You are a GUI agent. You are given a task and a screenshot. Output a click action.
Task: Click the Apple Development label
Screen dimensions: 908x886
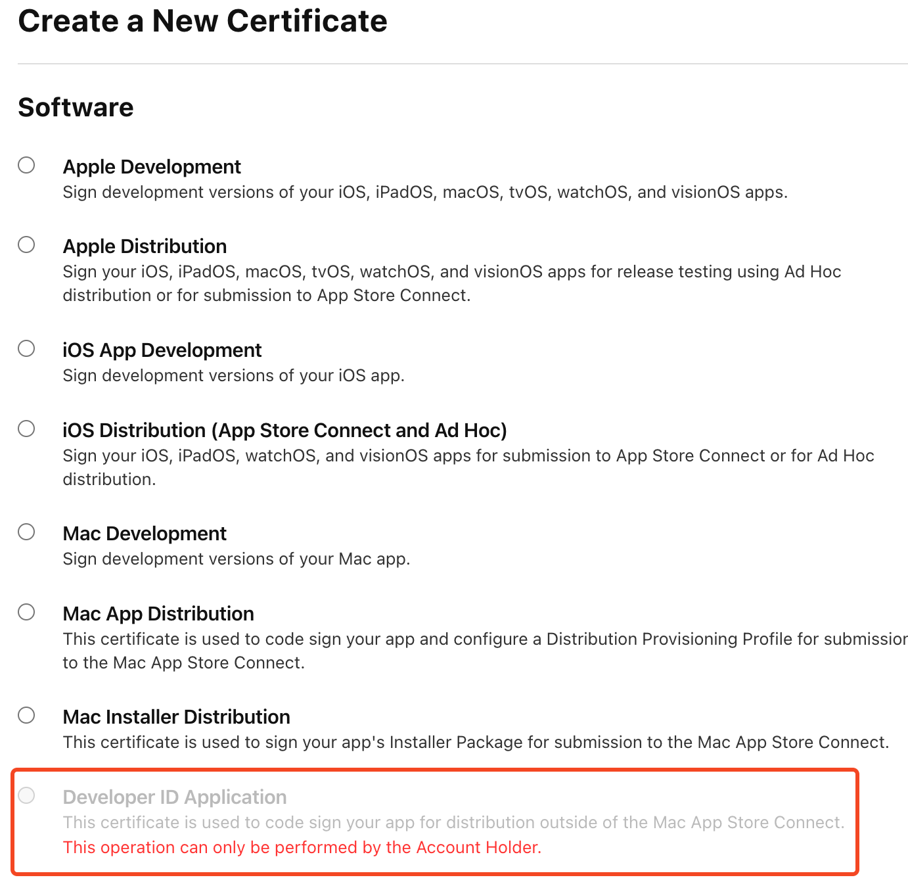coord(152,167)
